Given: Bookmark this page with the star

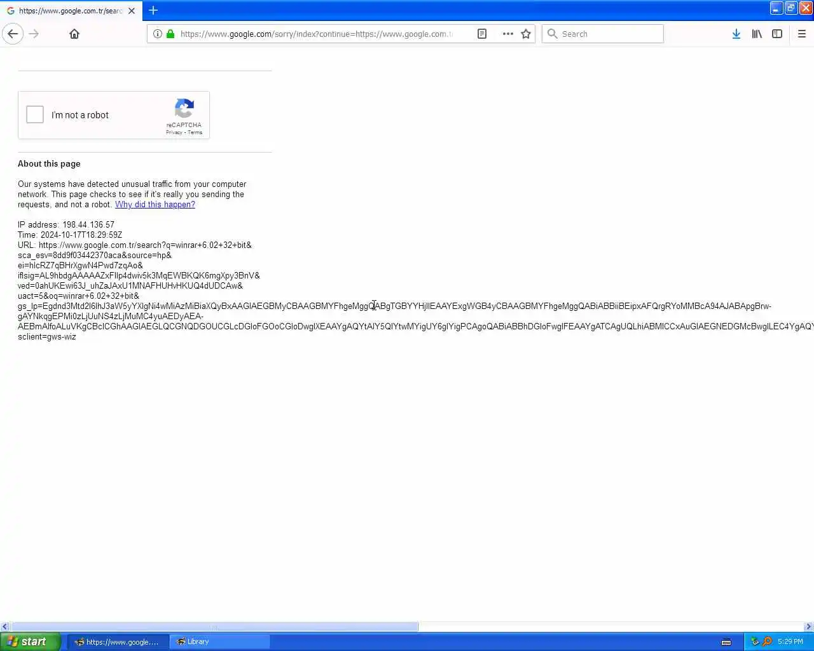Looking at the screenshot, I should (526, 34).
